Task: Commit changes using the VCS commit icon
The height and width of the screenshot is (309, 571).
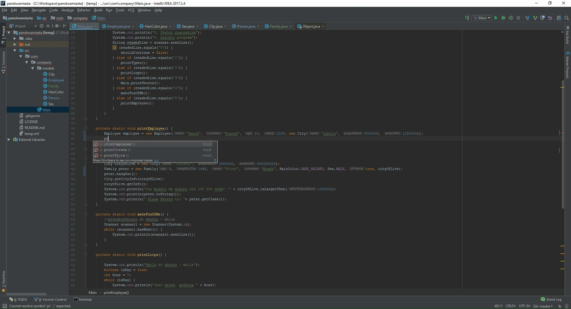Action: tap(535, 18)
